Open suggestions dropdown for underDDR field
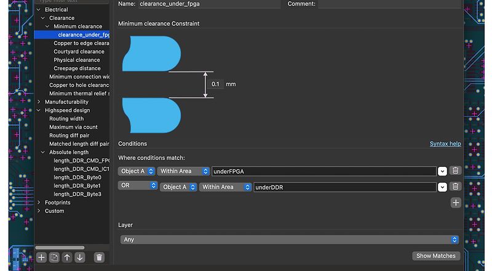The height and width of the screenshot is (271, 492). click(442, 187)
